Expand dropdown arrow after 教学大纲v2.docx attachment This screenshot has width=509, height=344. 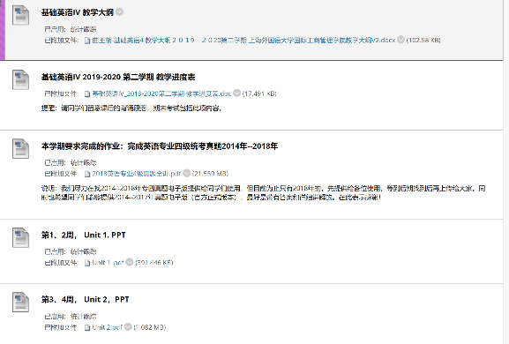tap(400, 40)
